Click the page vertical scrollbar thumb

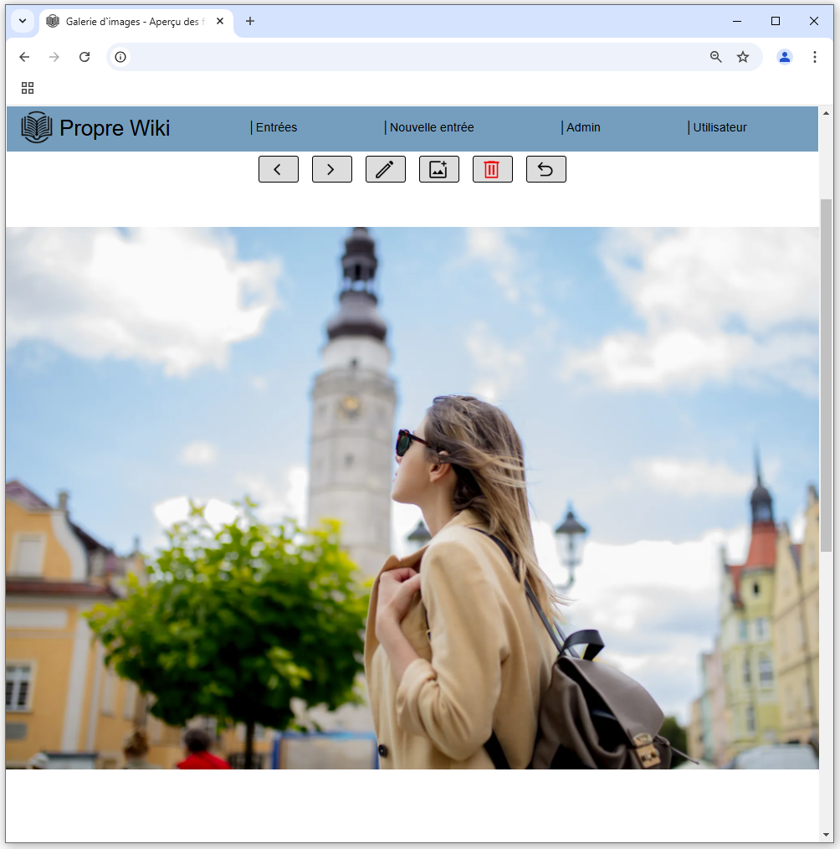(x=826, y=375)
